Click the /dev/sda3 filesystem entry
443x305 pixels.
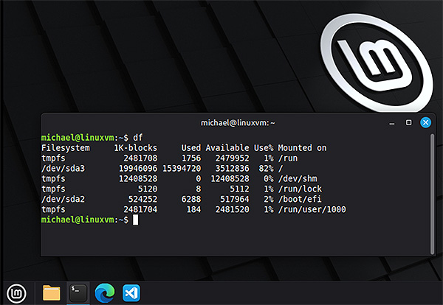pyautogui.click(x=63, y=169)
